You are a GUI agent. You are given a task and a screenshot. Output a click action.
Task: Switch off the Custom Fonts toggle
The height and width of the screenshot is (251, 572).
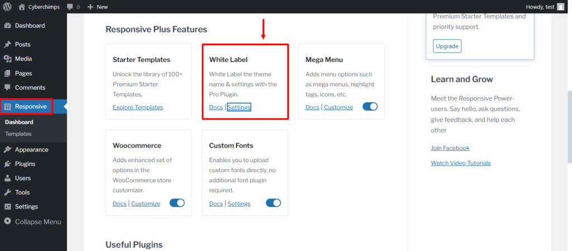pyautogui.click(x=274, y=203)
